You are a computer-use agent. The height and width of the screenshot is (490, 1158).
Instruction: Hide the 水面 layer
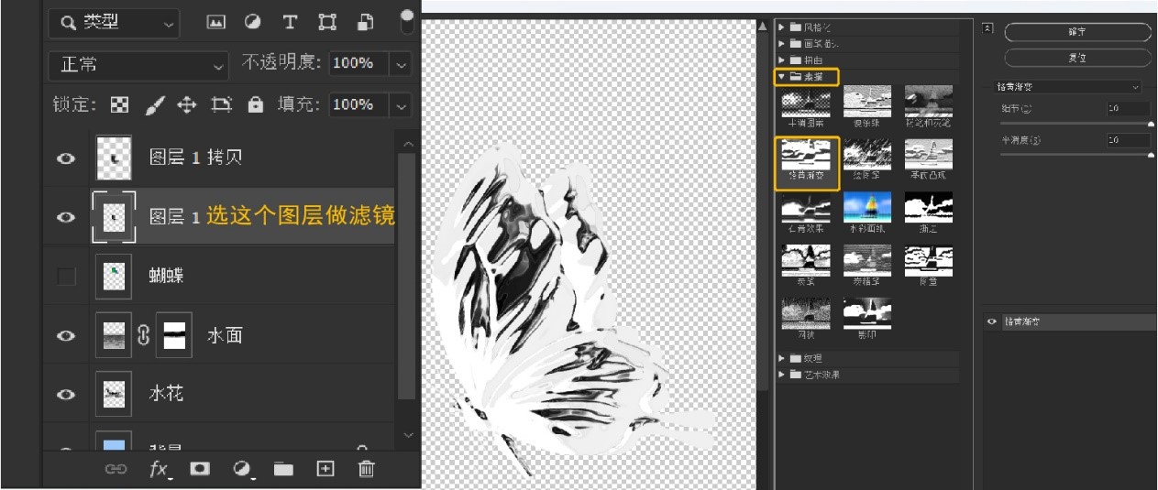pos(66,336)
